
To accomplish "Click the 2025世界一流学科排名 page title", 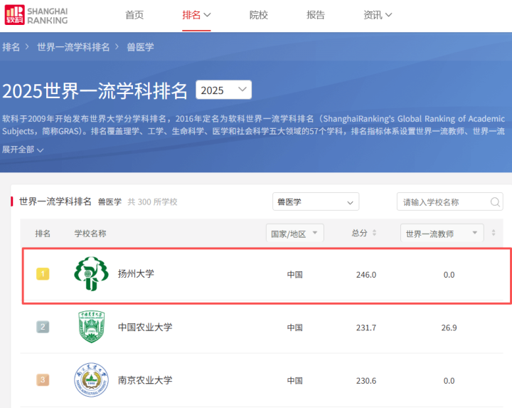I will 95,91.
